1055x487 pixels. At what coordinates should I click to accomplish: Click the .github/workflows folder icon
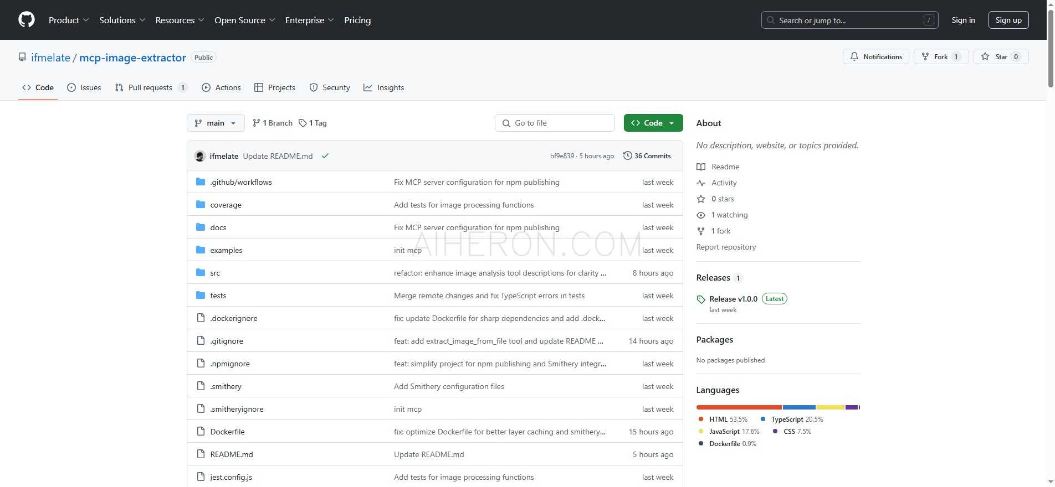tap(201, 182)
